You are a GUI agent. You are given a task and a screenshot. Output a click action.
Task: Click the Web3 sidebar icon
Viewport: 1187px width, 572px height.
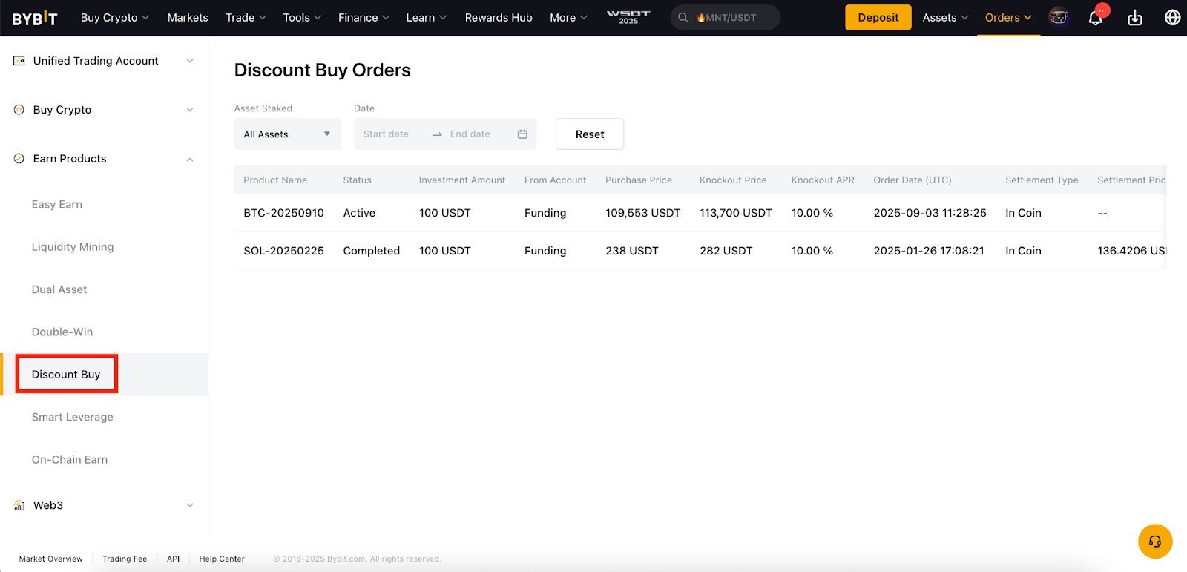(x=19, y=505)
